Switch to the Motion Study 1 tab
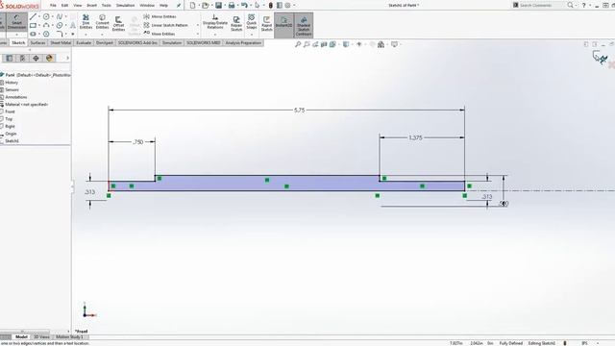The height and width of the screenshot is (346, 615). point(69,337)
